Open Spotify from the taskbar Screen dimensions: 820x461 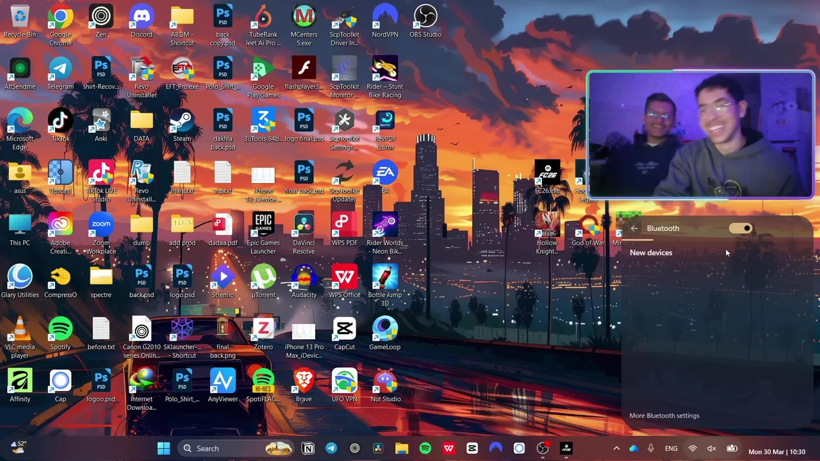[425, 448]
